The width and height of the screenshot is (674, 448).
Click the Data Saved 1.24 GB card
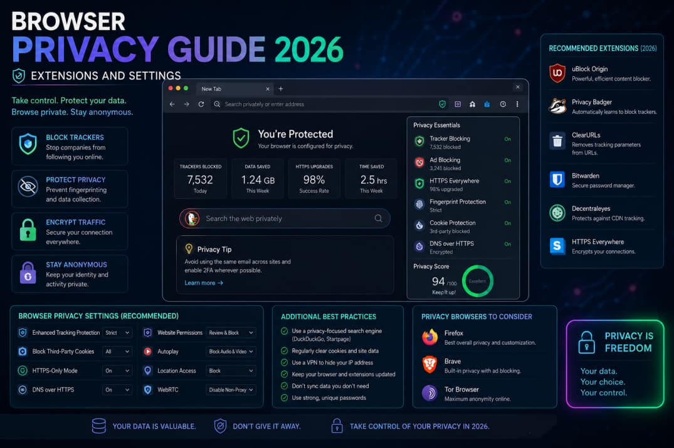coord(258,178)
